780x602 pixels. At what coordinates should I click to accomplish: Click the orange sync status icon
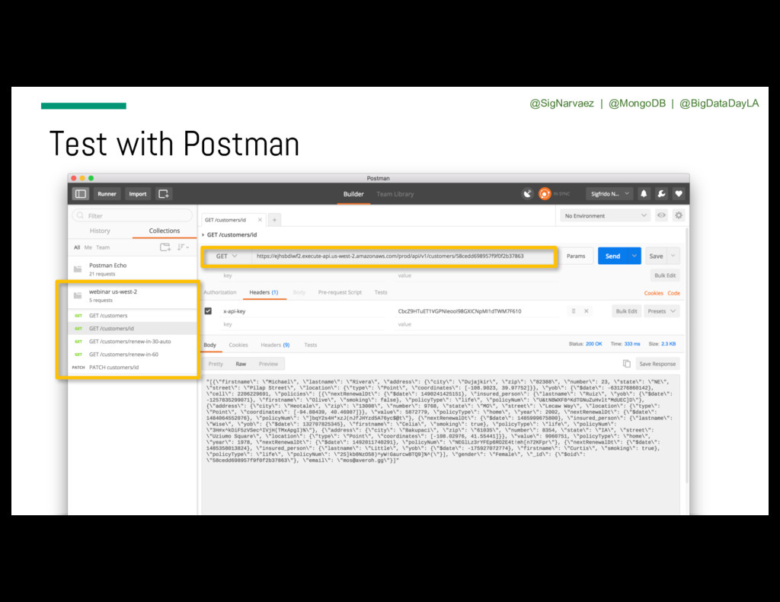pyautogui.click(x=545, y=194)
